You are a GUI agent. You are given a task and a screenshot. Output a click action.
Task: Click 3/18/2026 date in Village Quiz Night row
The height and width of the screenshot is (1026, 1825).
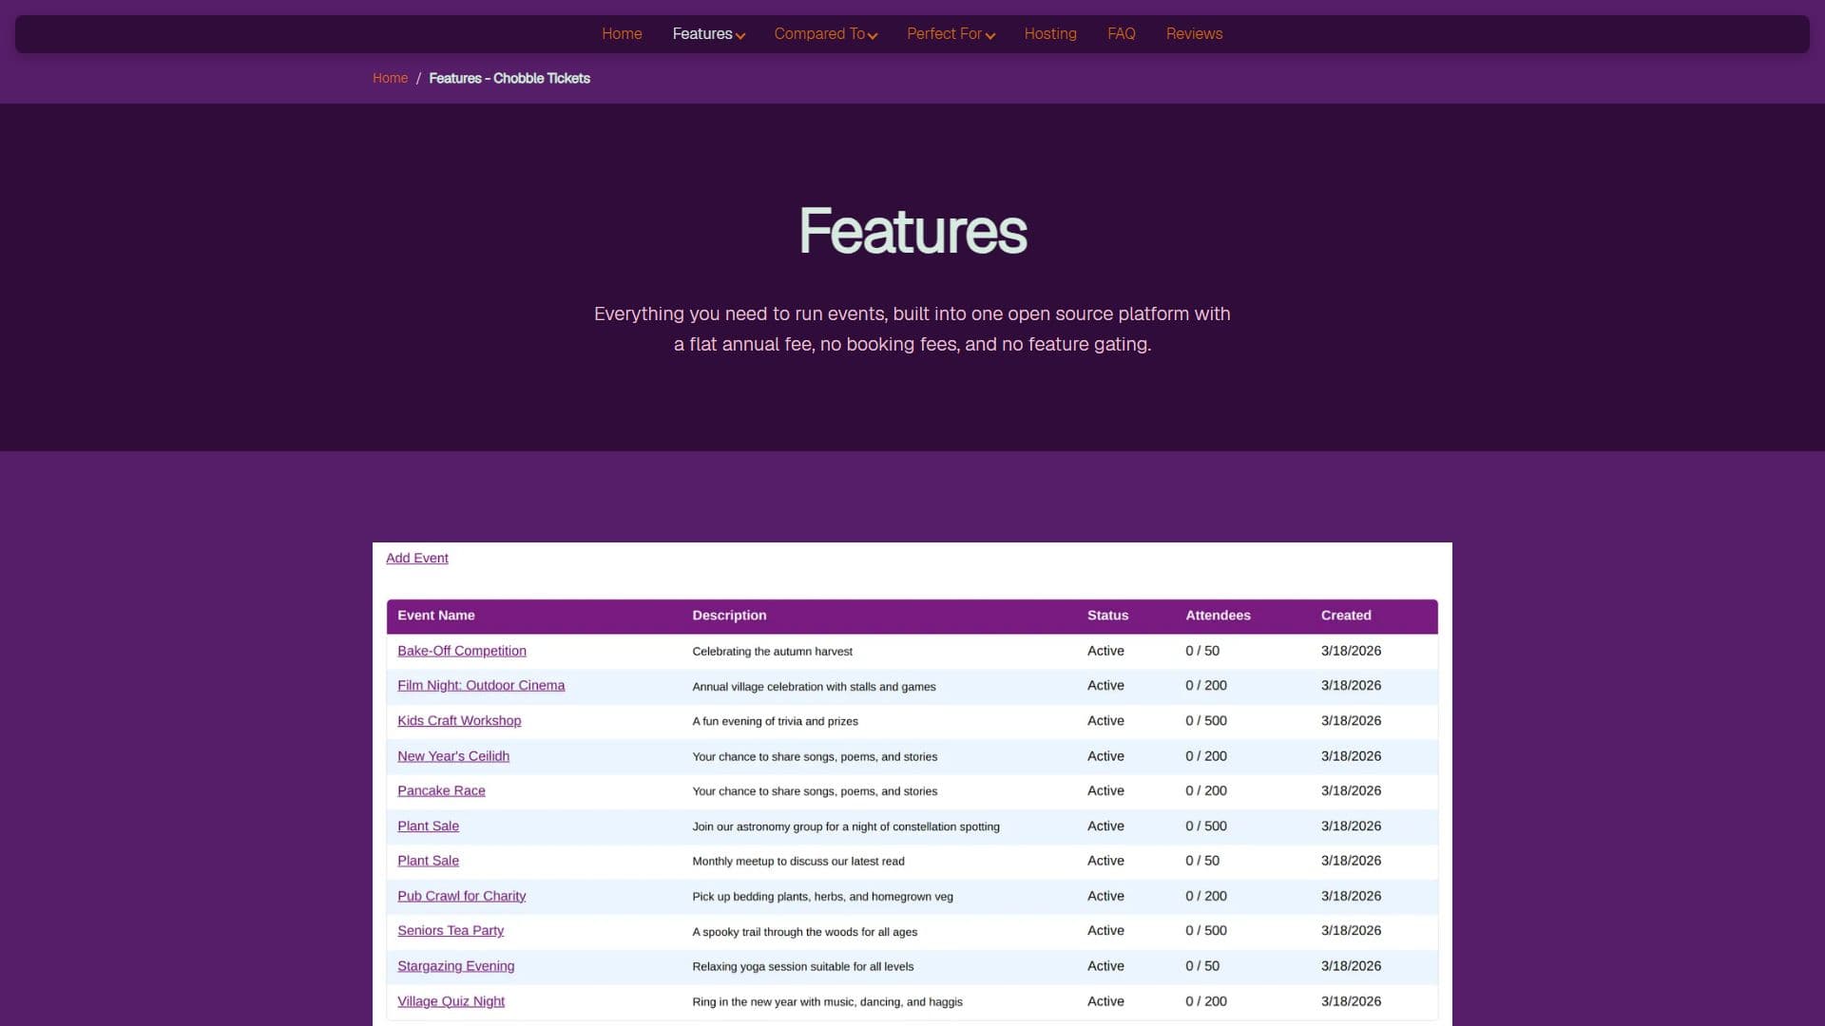tap(1351, 1001)
